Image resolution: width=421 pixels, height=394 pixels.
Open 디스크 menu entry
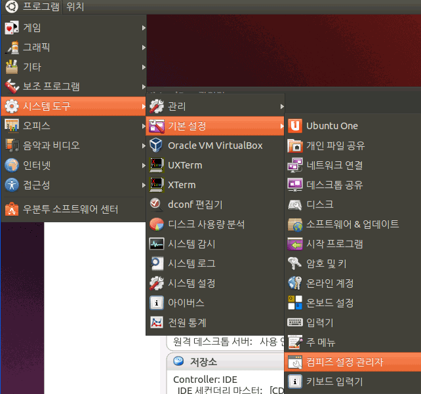click(353, 205)
